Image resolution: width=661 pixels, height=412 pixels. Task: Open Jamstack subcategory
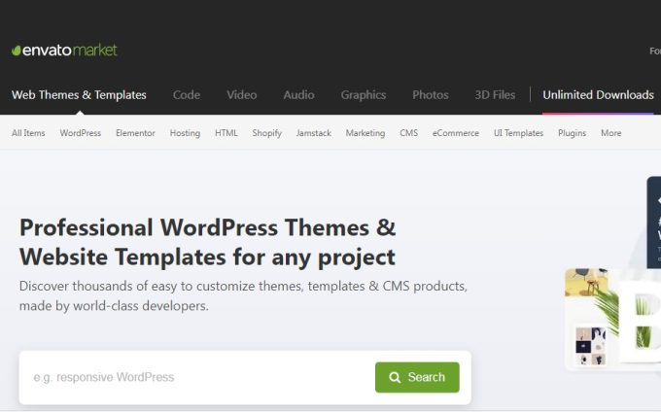click(x=314, y=133)
